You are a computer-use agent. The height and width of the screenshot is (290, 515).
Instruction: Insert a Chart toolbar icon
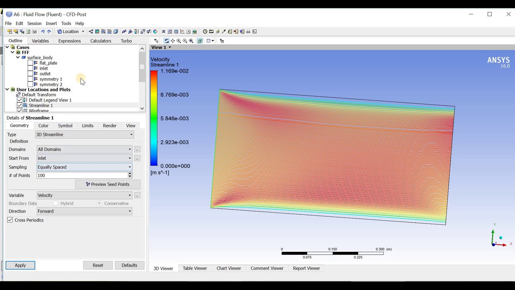click(182, 31)
